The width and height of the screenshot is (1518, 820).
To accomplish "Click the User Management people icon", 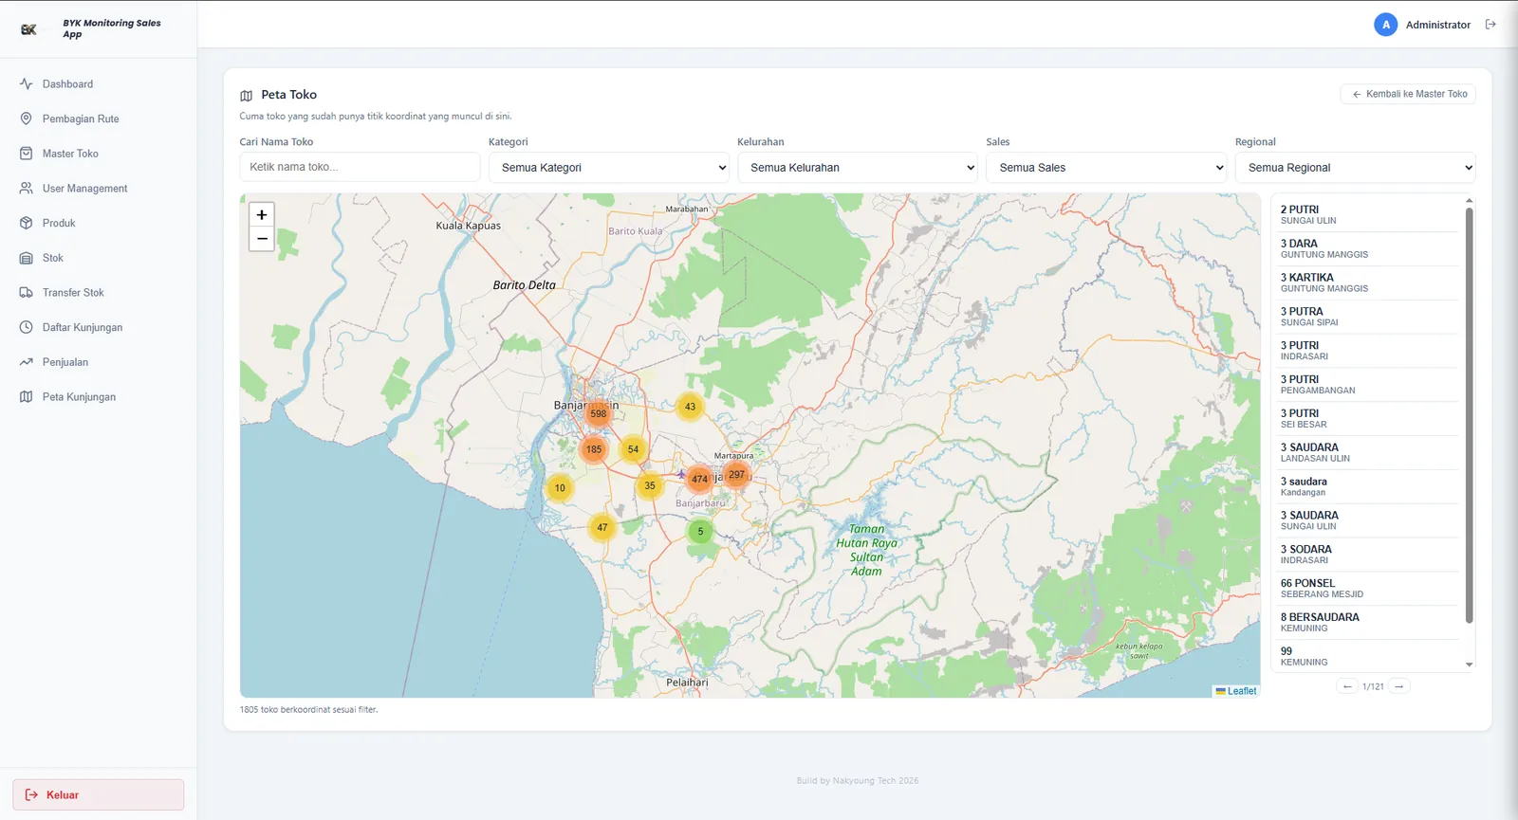I will pos(26,189).
